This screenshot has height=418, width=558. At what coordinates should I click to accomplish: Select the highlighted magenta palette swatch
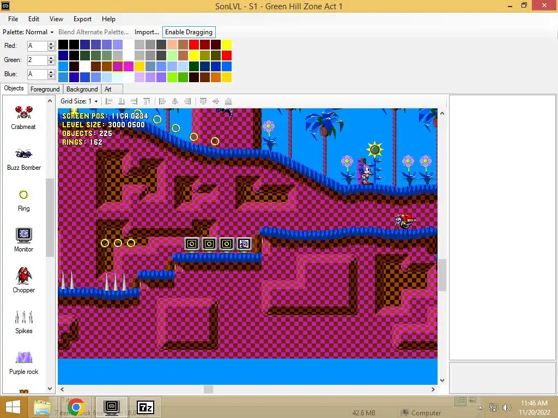point(118,66)
